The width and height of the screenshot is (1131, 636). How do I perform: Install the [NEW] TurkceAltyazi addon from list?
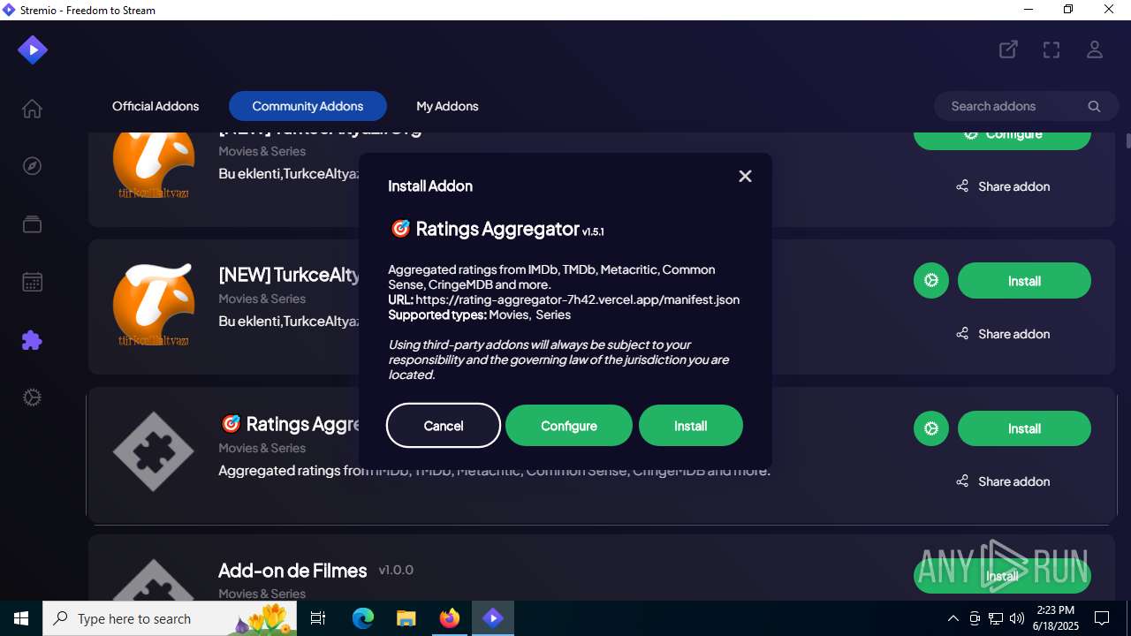(1024, 281)
